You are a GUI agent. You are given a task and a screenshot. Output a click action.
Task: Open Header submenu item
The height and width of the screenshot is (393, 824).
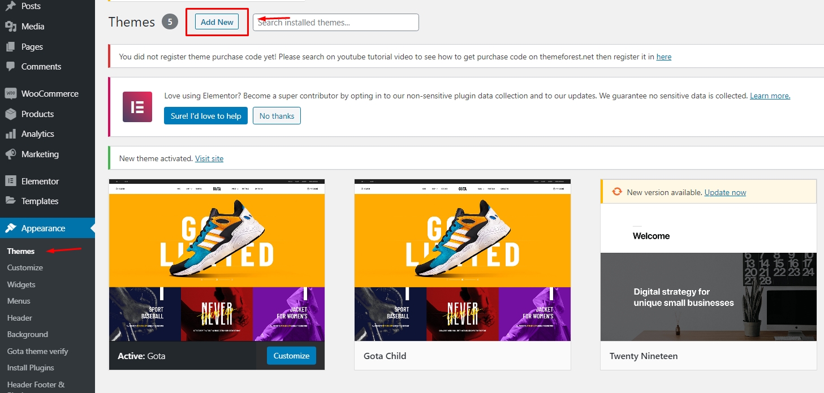[20, 318]
